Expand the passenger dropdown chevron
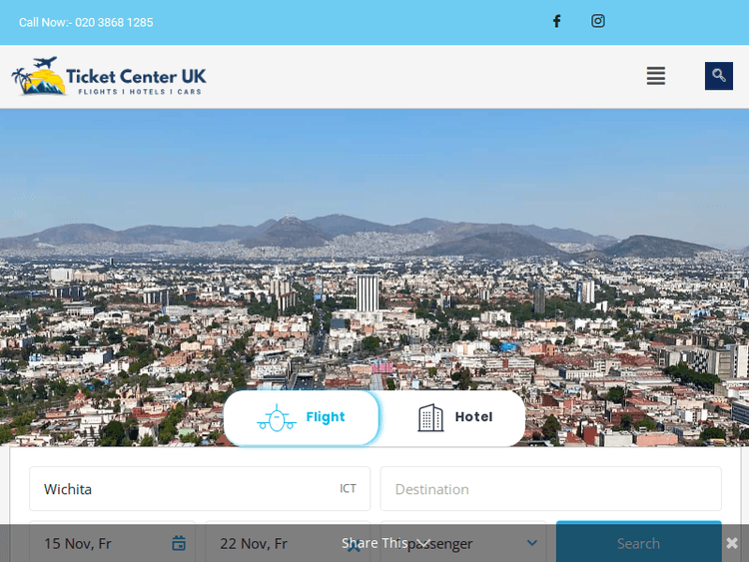749x562 pixels. click(532, 543)
